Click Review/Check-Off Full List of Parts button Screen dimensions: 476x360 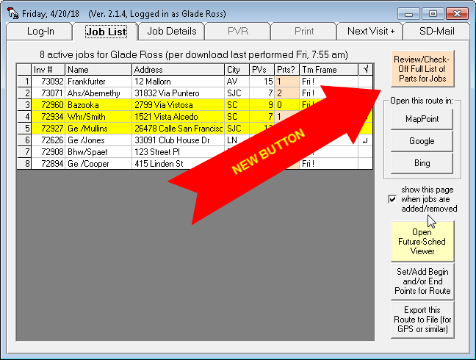coord(422,68)
